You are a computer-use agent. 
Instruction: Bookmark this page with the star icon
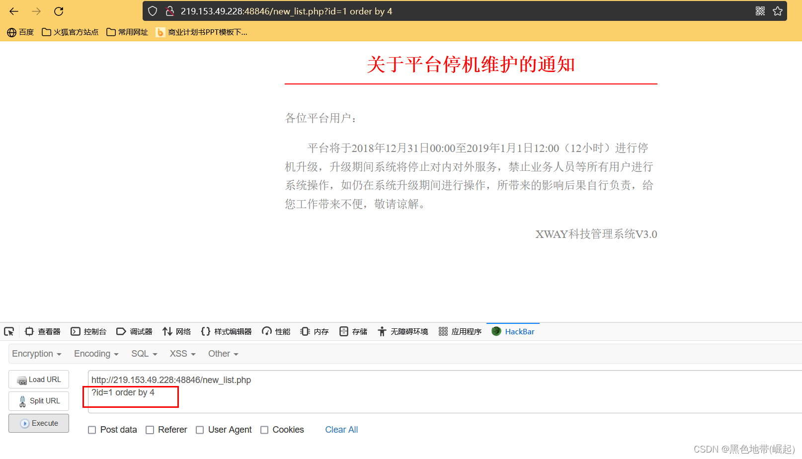pos(778,11)
